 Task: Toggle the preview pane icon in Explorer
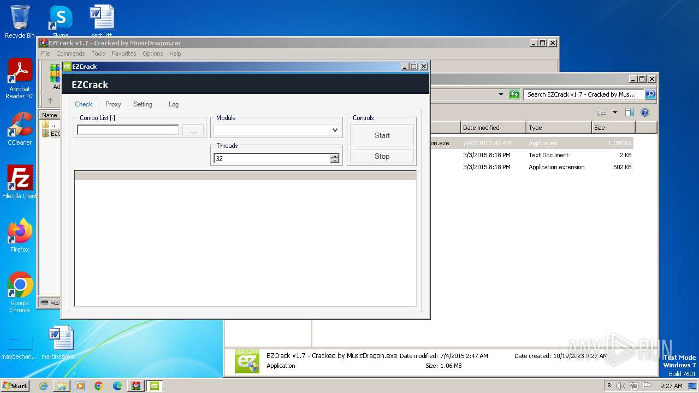pos(629,112)
